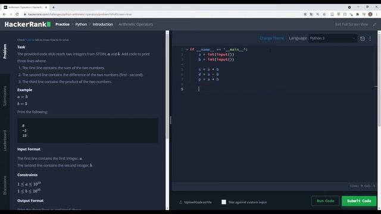This screenshot has height=214, width=381.
Task: Click the Submit Code button
Action: (359, 201)
